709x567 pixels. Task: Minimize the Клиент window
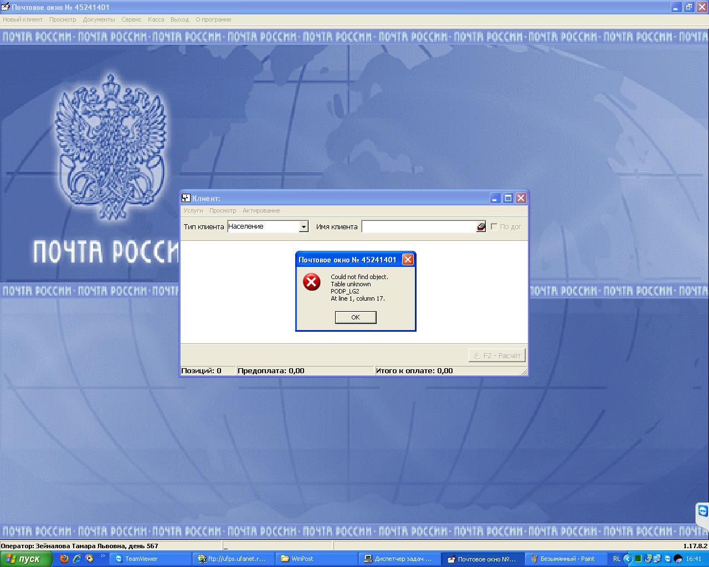(495, 198)
